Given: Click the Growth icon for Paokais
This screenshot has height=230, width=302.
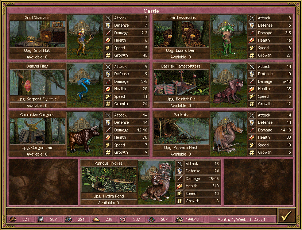Looking at the screenshot, I should 252,153.
